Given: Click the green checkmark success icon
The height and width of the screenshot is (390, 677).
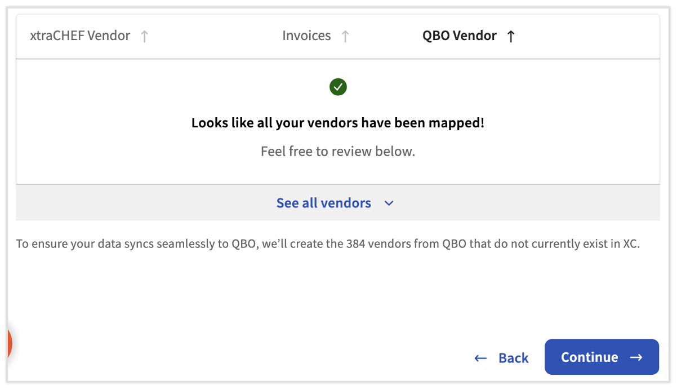Looking at the screenshot, I should pyautogui.click(x=338, y=87).
